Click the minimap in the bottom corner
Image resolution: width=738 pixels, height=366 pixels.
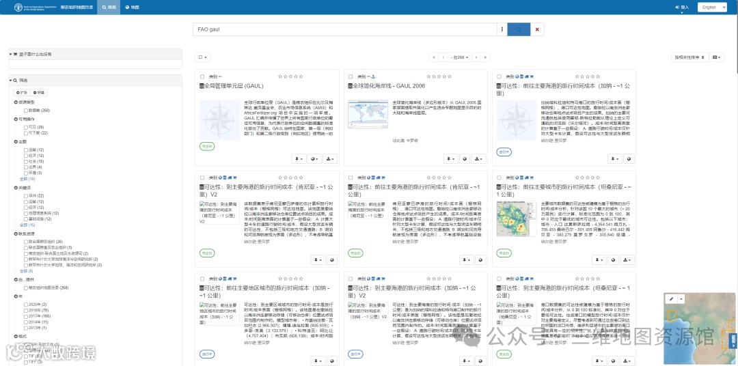tap(698, 329)
